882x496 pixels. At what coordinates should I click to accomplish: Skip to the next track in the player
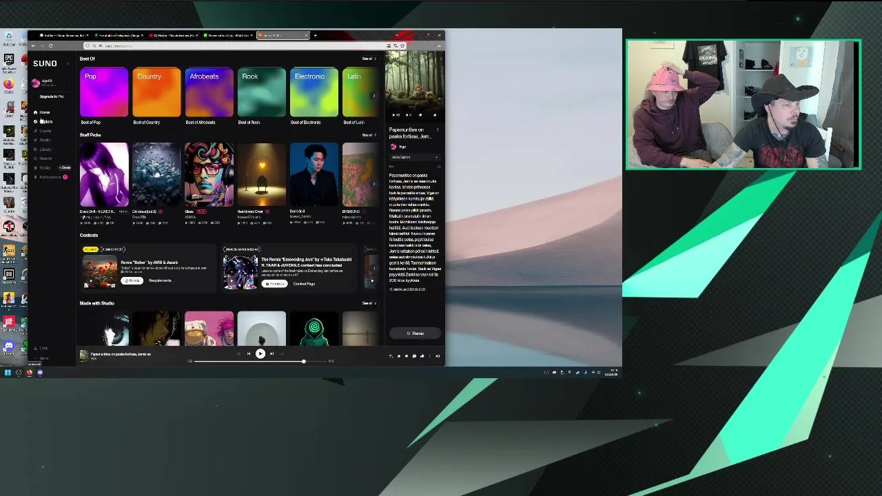coord(271,353)
